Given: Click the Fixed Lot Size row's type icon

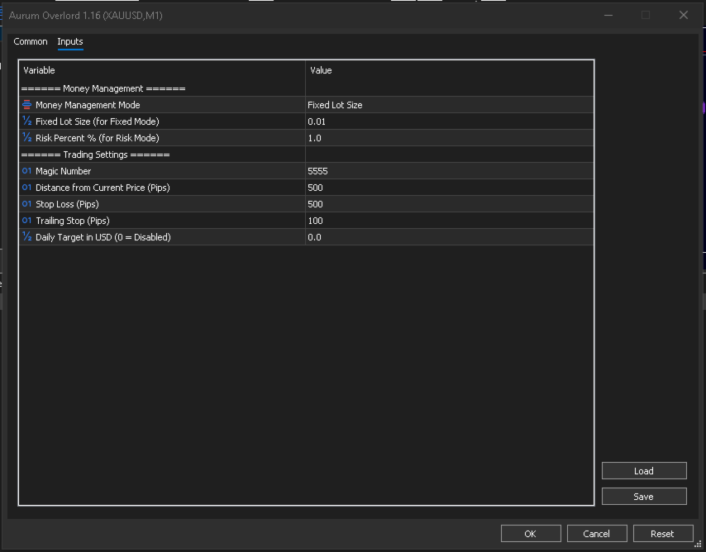Looking at the screenshot, I should pyautogui.click(x=26, y=121).
